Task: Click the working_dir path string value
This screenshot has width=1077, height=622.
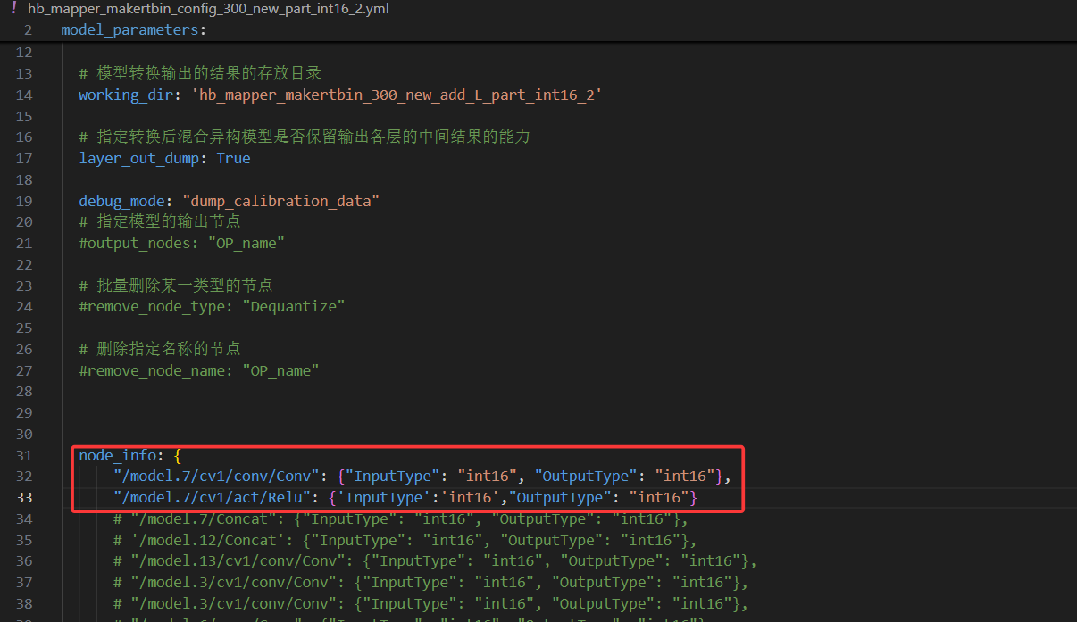Action: pyautogui.click(x=397, y=95)
